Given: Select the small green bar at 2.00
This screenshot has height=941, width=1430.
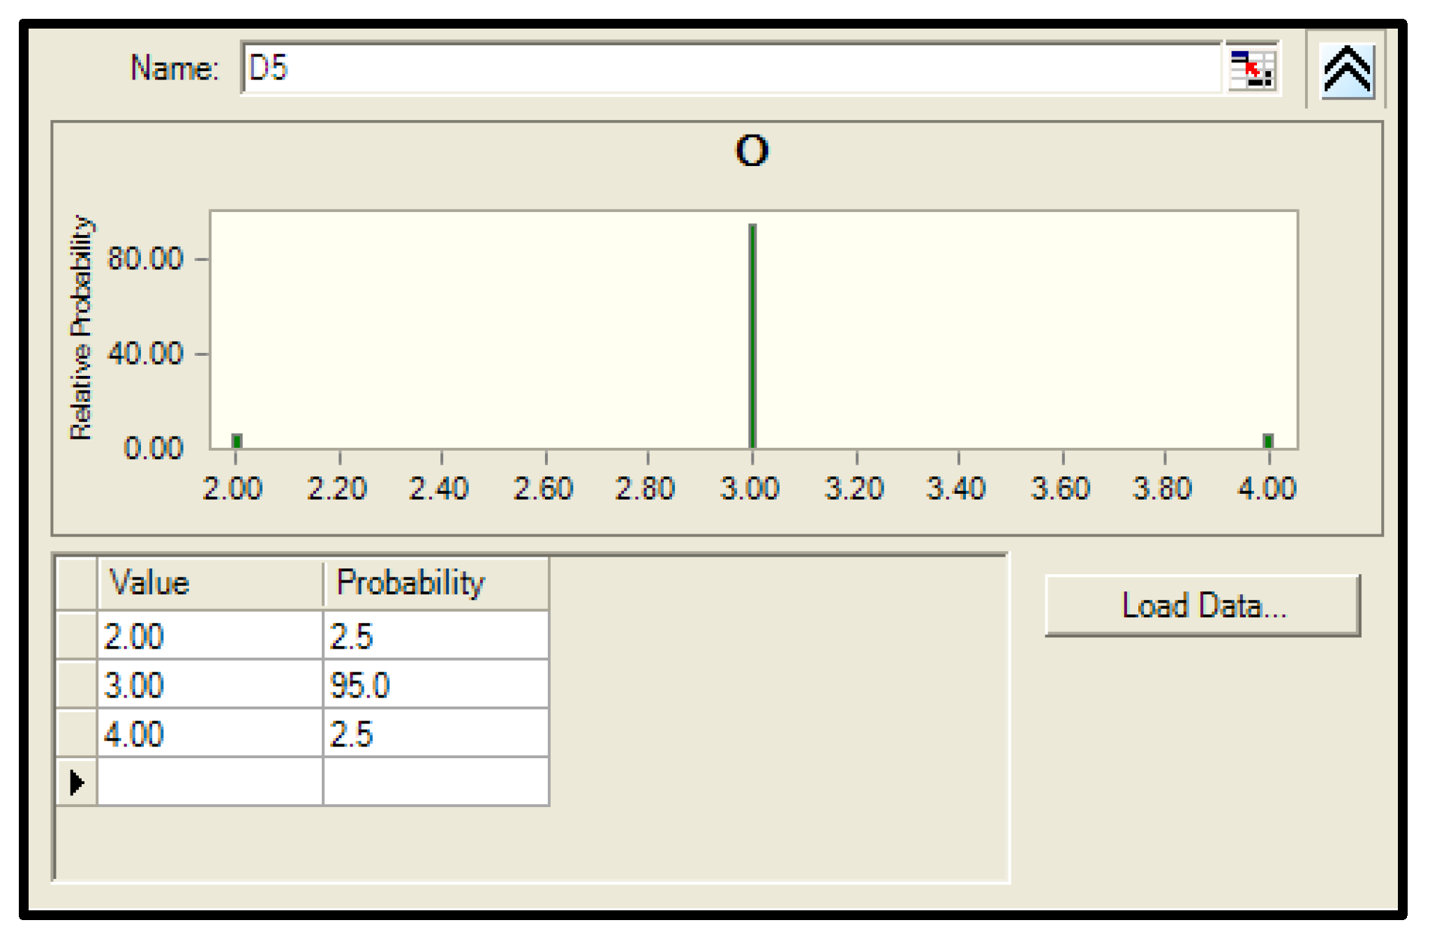Looking at the screenshot, I should coord(237,441).
